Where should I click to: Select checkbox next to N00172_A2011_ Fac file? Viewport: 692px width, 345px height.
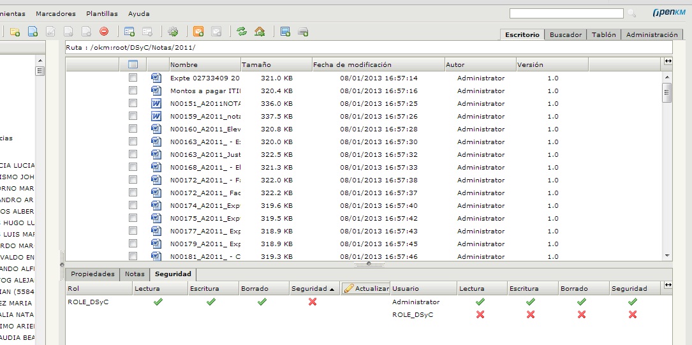coord(133,193)
